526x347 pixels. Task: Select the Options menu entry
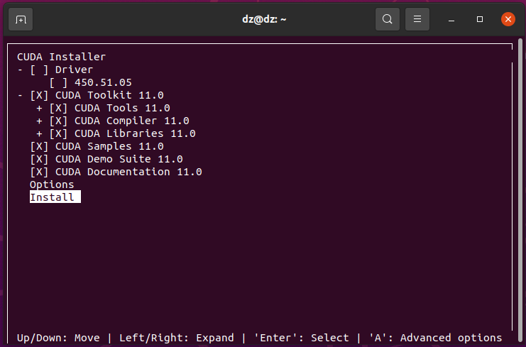point(52,184)
